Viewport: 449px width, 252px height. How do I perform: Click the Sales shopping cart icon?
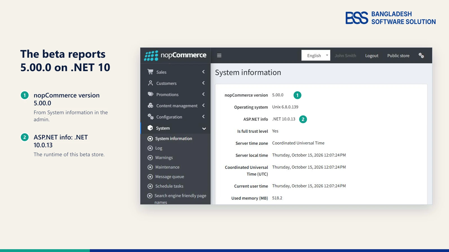[x=150, y=72]
